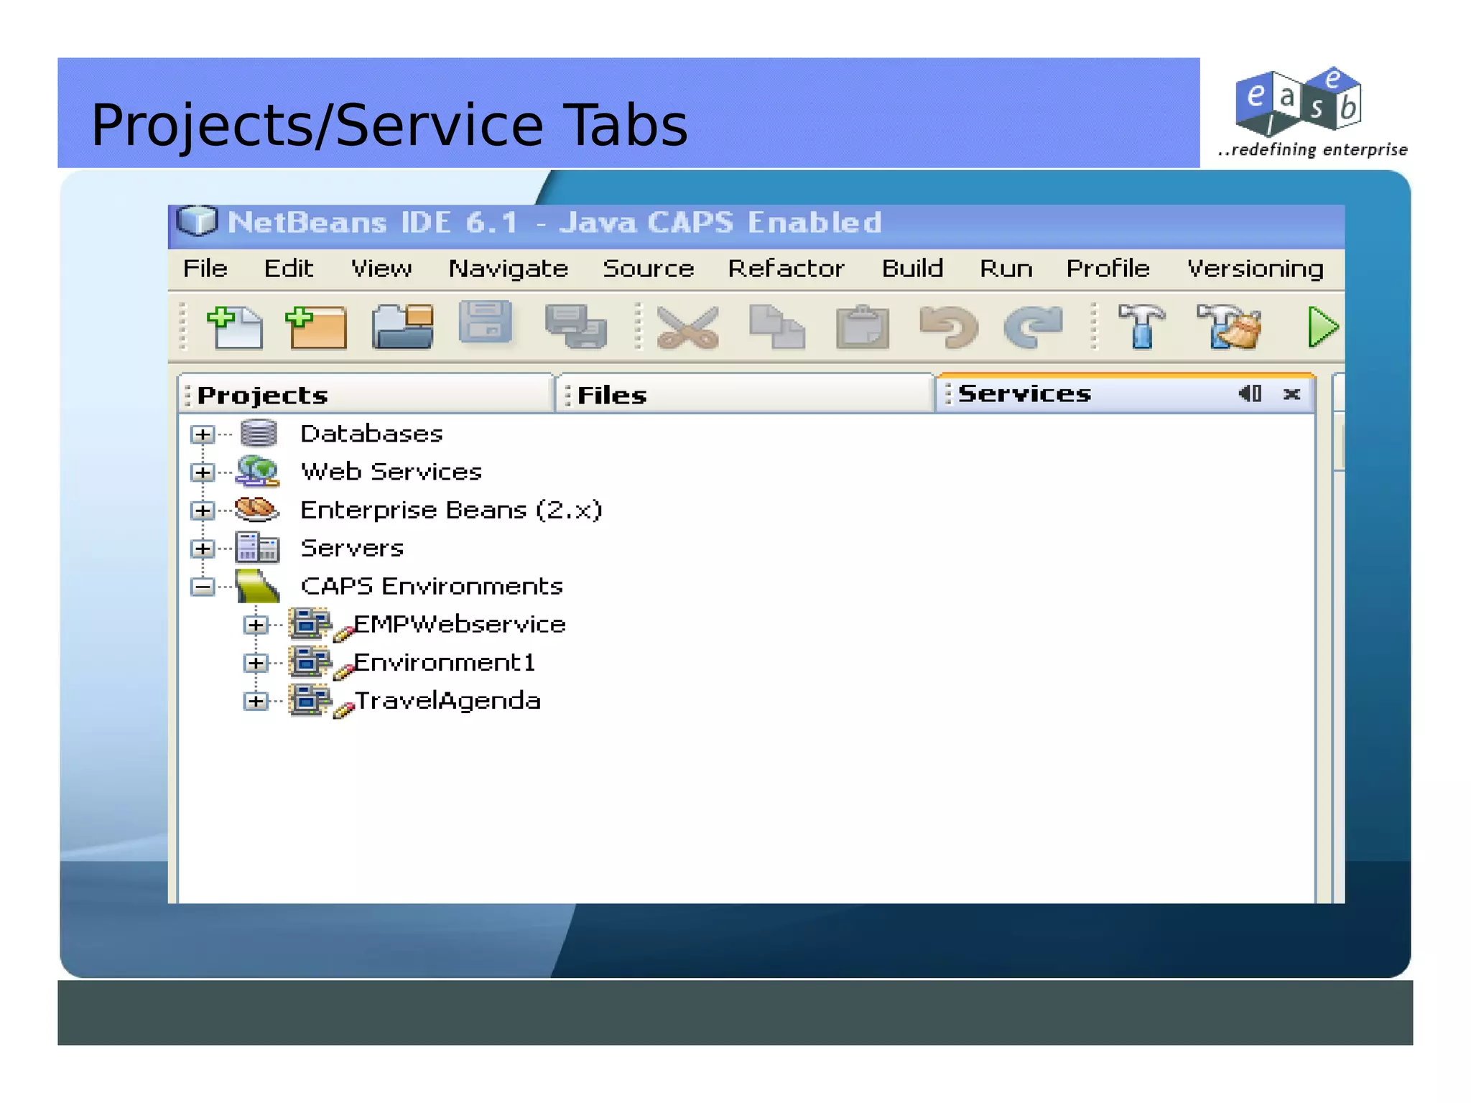The image size is (1471, 1103).
Task: Open the Navigate menu
Action: click(x=509, y=269)
